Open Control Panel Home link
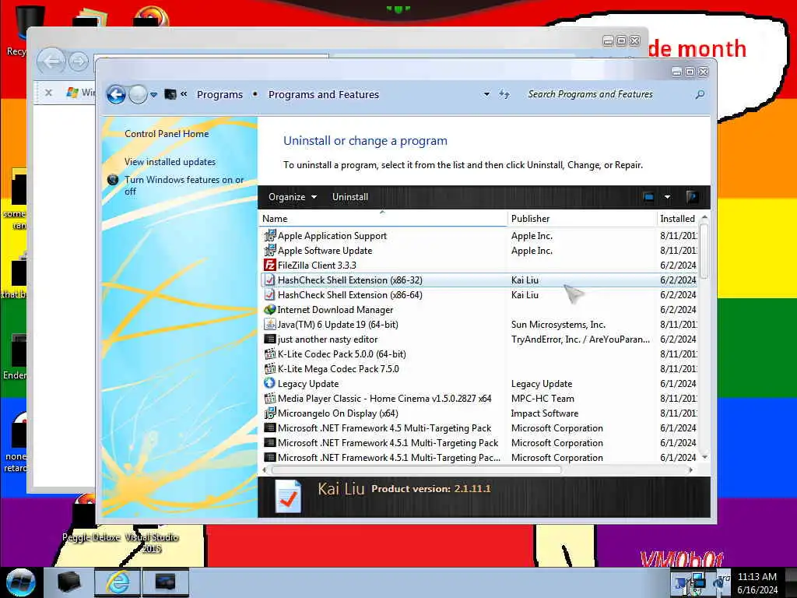 167,134
